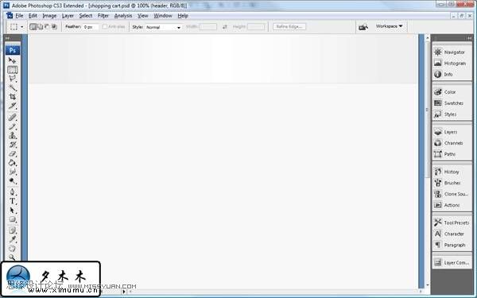
Task: Select the Dodge tool
Action: click(x=12, y=181)
